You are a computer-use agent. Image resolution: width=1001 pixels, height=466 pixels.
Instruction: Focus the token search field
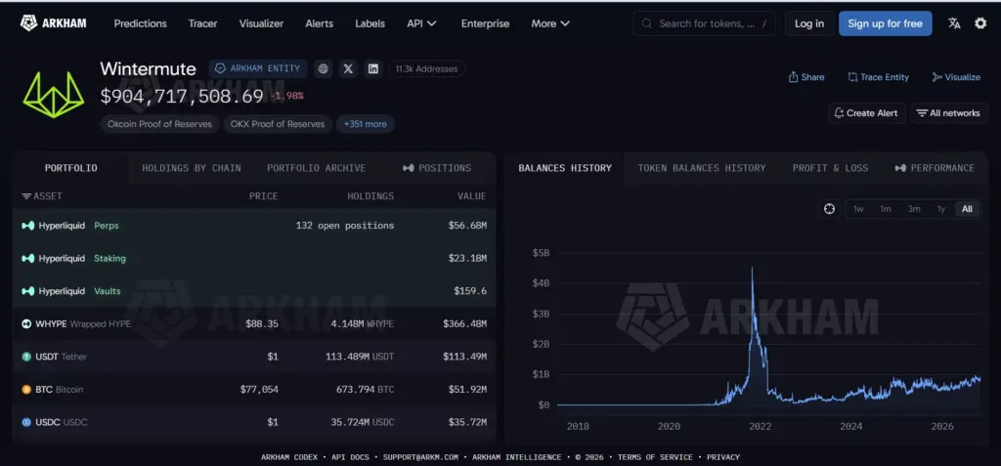pyautogui.click(x=704, y=23)
